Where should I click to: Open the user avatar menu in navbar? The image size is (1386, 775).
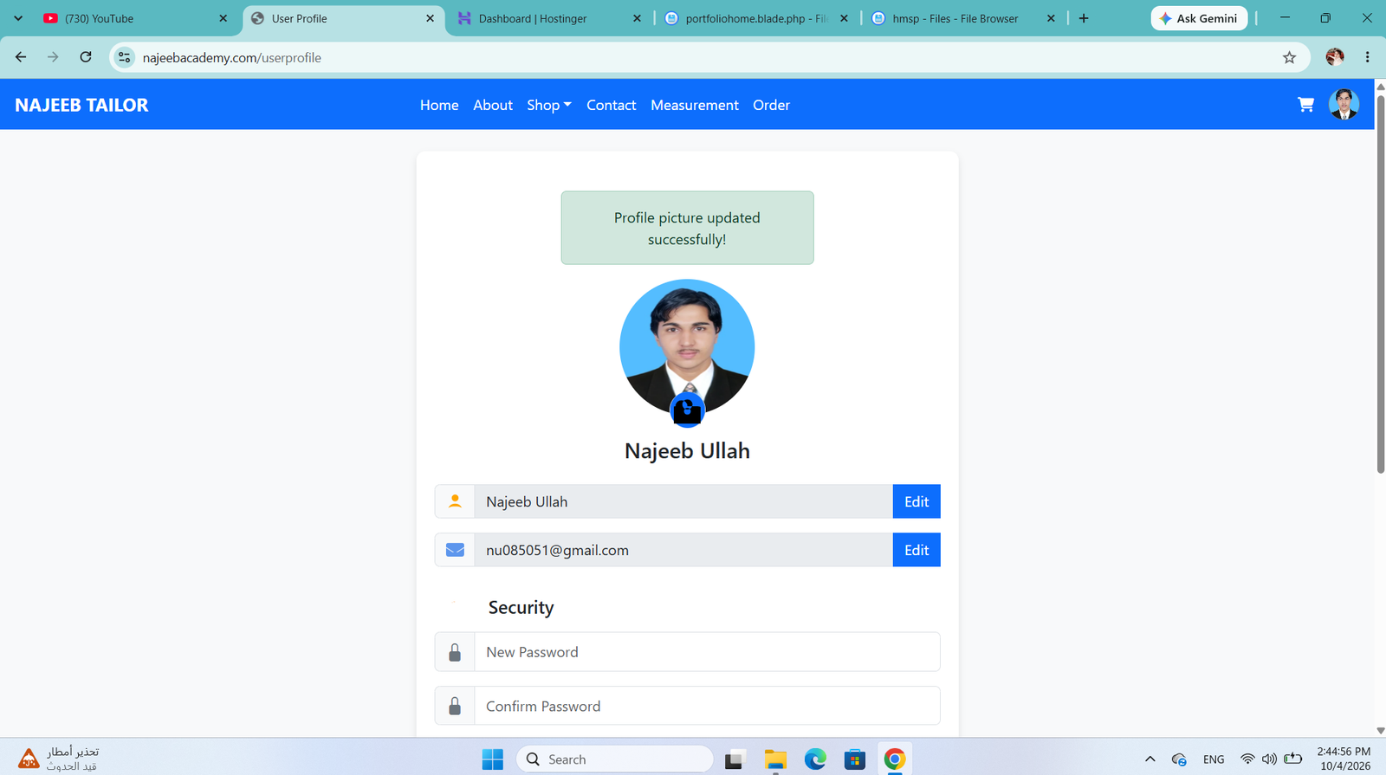tap(1344, 105)
